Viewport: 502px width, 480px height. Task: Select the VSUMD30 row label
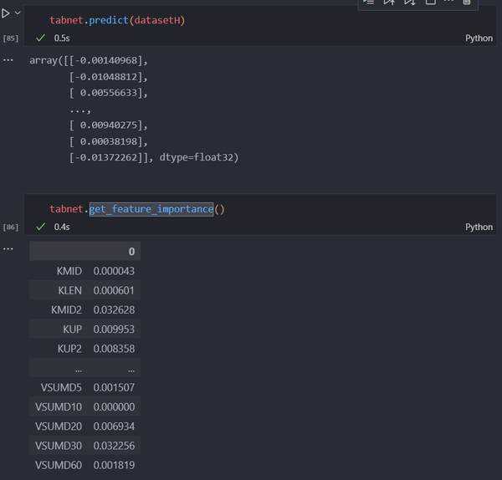pos(59,446)
